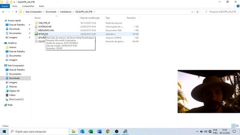Refresh the current folder view
The image size is (240, 135).
(198, 12)
